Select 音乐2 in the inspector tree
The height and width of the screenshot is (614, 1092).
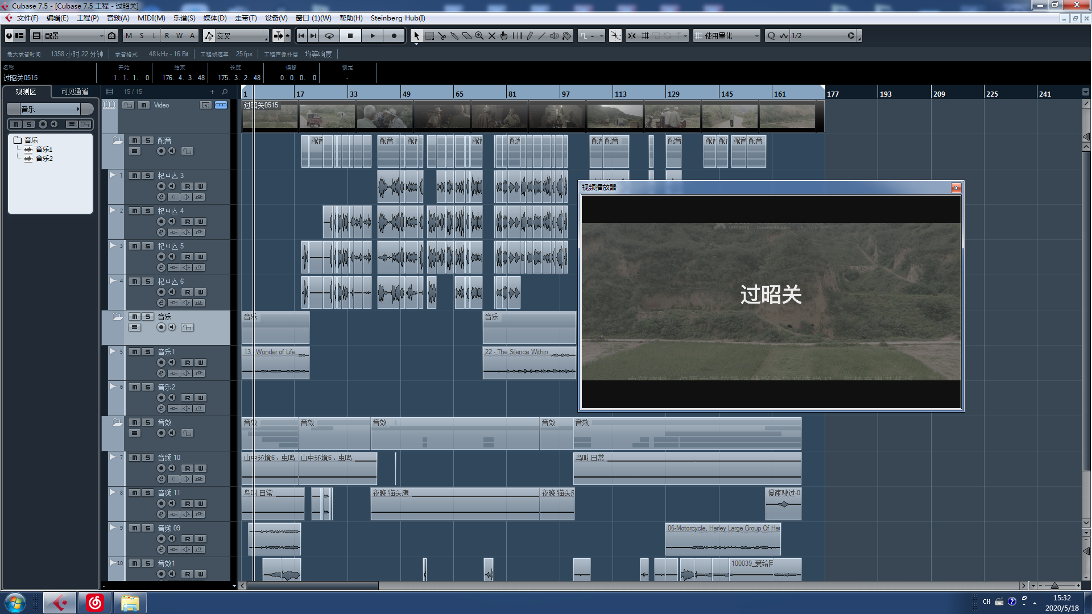(44, 159)
